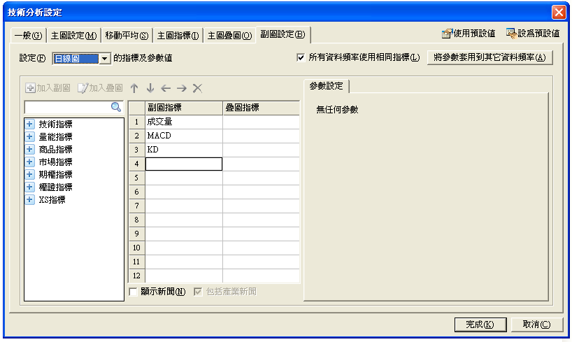572x342 pixels.
Task: Select the 權證指標 tree label
Action: click(x=56, y=187)
